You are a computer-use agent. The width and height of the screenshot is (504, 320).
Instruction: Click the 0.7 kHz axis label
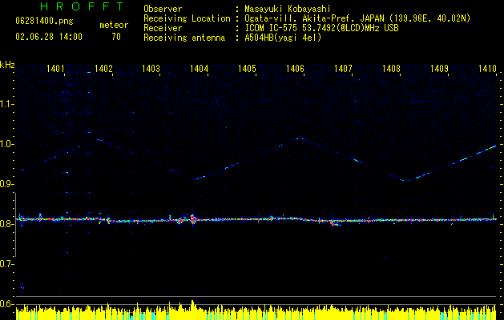[x=6, y=264]
